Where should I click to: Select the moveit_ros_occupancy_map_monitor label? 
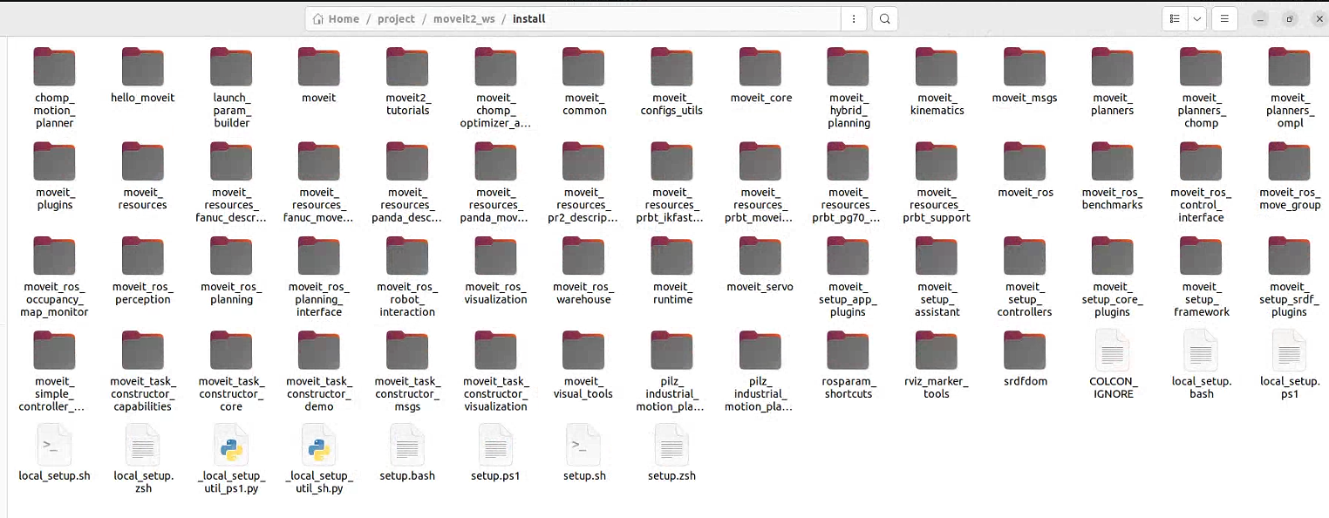(54, 298)
